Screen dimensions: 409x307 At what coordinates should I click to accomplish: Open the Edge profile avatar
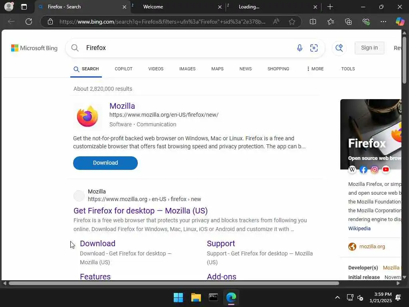pyautogui.click(x=9, y=6)
